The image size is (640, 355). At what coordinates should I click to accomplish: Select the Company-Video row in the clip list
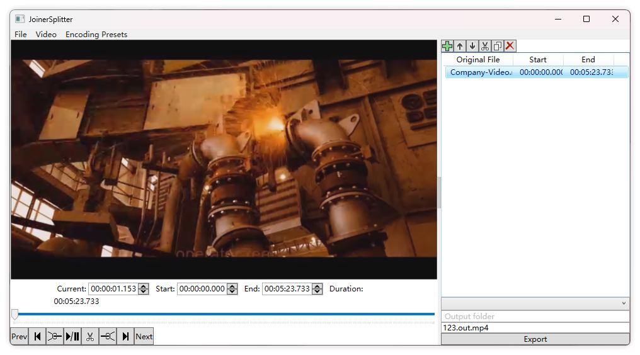(536, 72)
